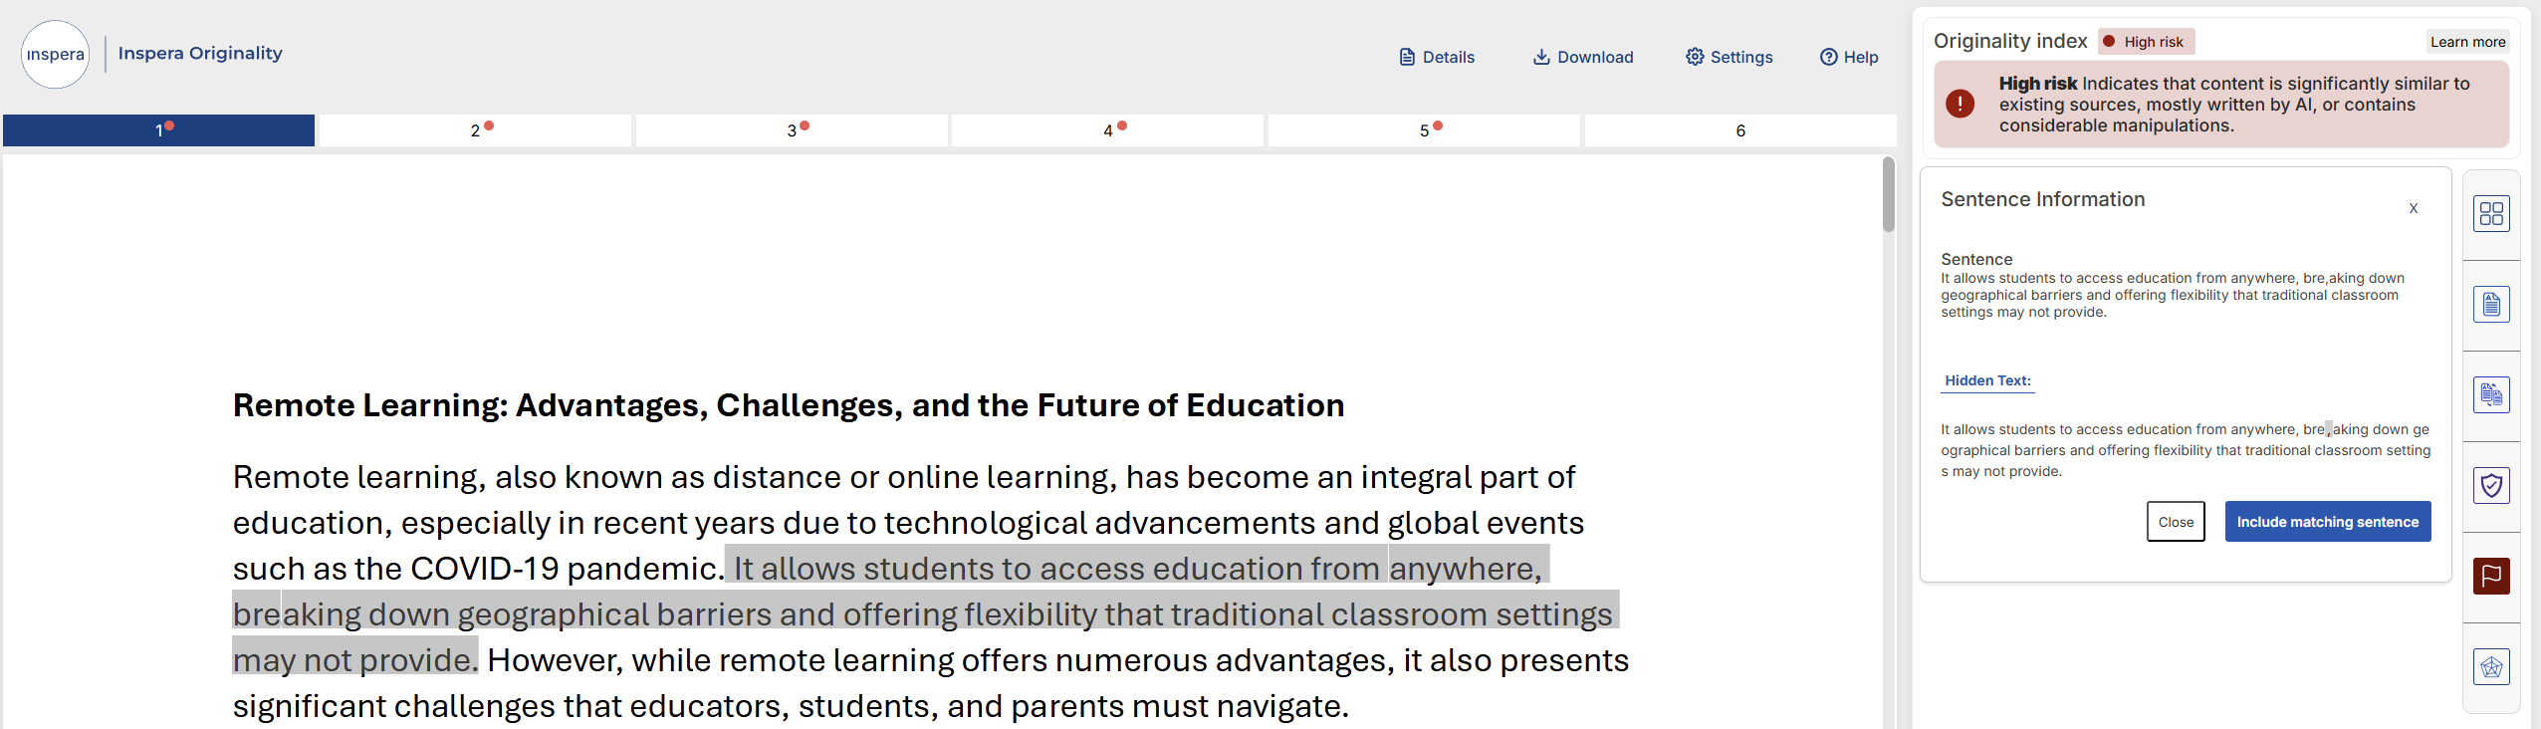Open the Help menu
This screenshot has height=729, width=2541.
(x=1849, y=57)
